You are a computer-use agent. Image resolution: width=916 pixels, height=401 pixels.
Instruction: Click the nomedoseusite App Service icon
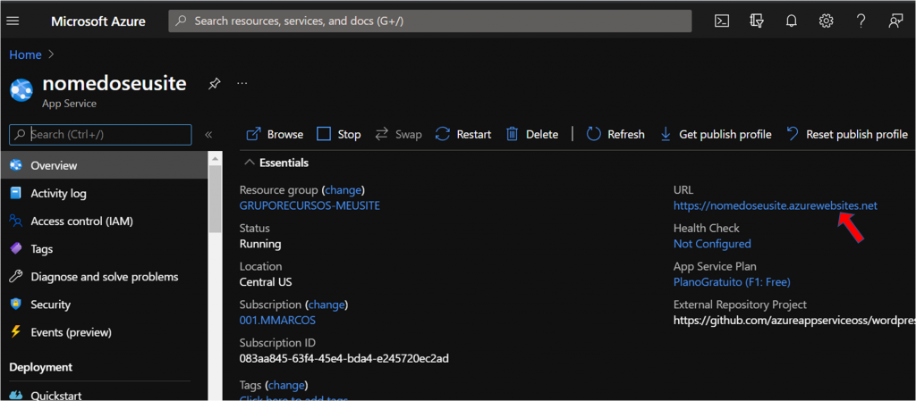[21, 90]
